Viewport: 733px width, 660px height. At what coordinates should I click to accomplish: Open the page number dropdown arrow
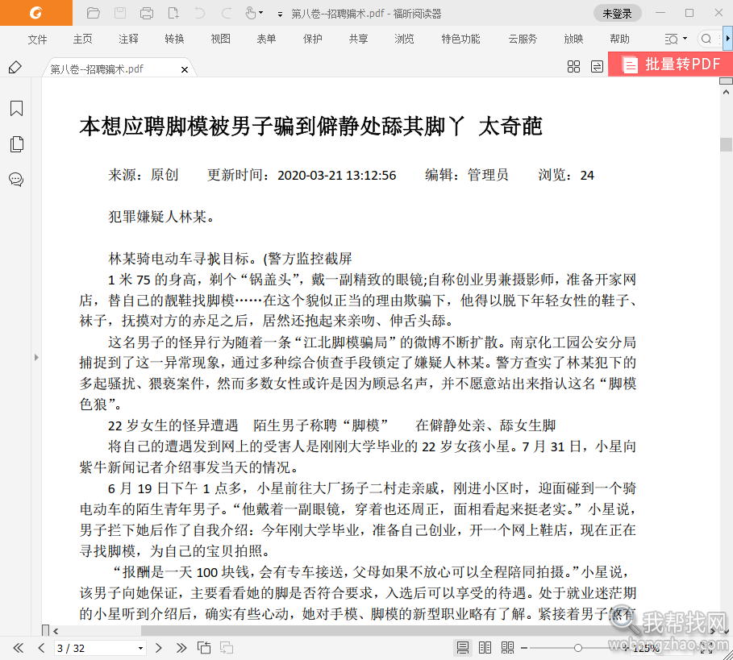click(x=140, y=649)
